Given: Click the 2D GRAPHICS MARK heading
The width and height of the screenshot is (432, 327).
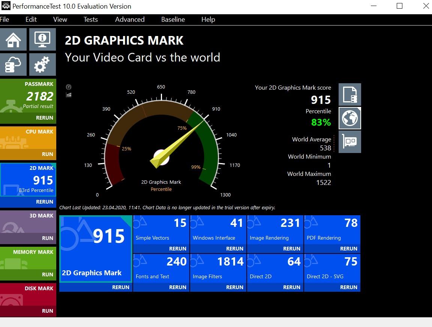Looking at the screenshot, I should pos(124,40).
